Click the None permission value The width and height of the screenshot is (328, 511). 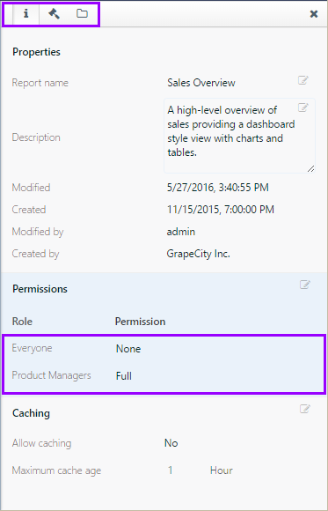128,349
